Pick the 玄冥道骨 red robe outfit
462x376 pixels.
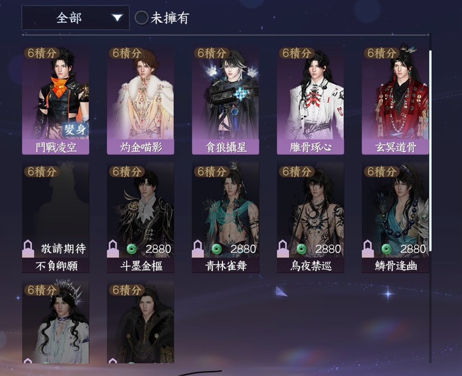395,100
